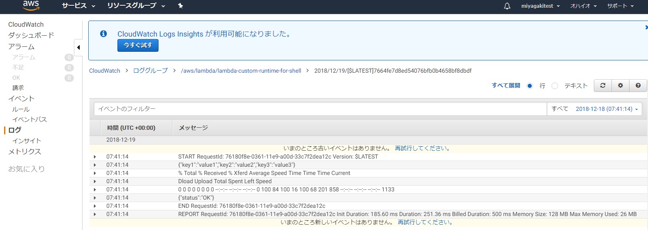Screen dimensions: 648x230
Task: Click the help question mark icon
Action: [638, 85]
